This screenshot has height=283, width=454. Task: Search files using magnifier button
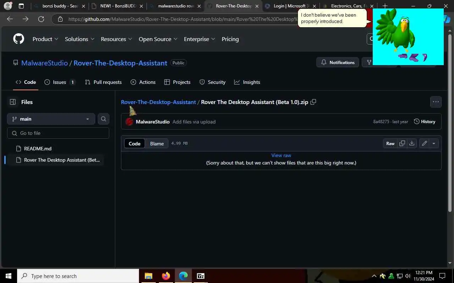tap(104, 119)
